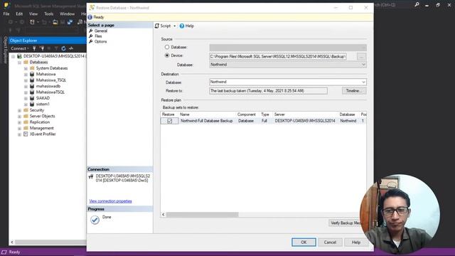Click the Refresh icon in Object Explorer
455x256 pixels.
[63, 48]
